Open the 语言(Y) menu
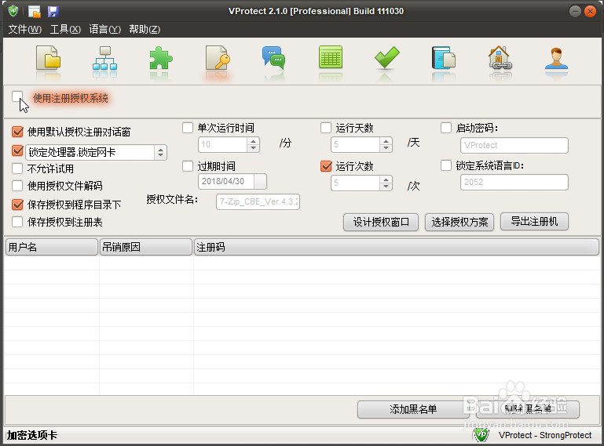Image resolution: width=604 pixels, height=446 pixels. coord(104,29)
